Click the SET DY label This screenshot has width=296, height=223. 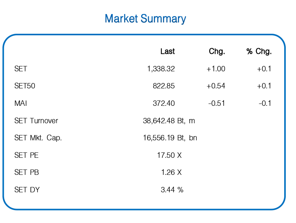click(27, 190)
